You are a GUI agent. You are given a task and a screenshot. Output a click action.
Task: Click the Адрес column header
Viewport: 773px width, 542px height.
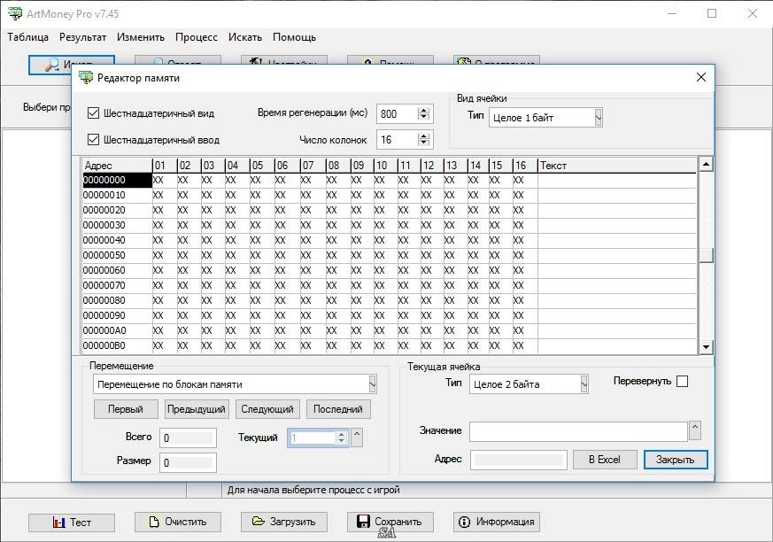(x=118, y=166)
